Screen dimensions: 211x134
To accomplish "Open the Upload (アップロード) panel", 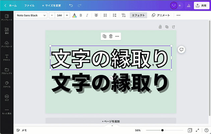I will pos(7,44).
